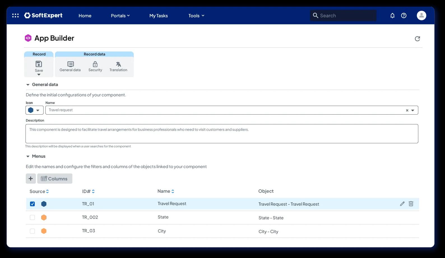
Task: Click the plus button to add menu
Action: click(x=31, y=178)
